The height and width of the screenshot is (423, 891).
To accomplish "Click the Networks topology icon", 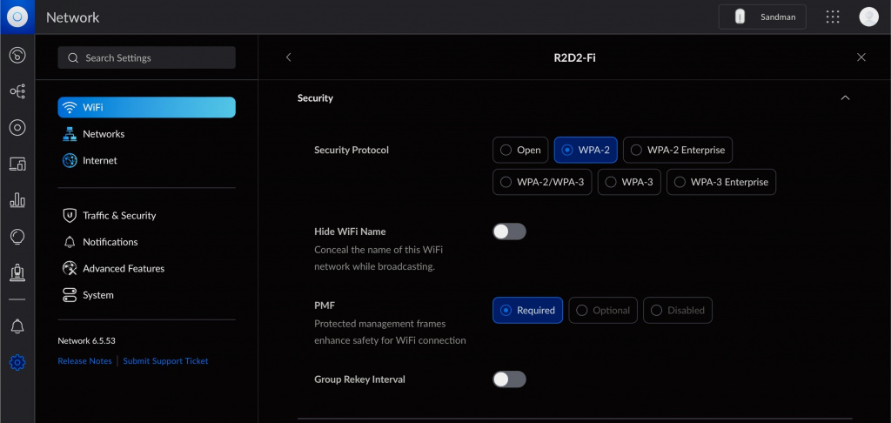I will pos(70,134).
